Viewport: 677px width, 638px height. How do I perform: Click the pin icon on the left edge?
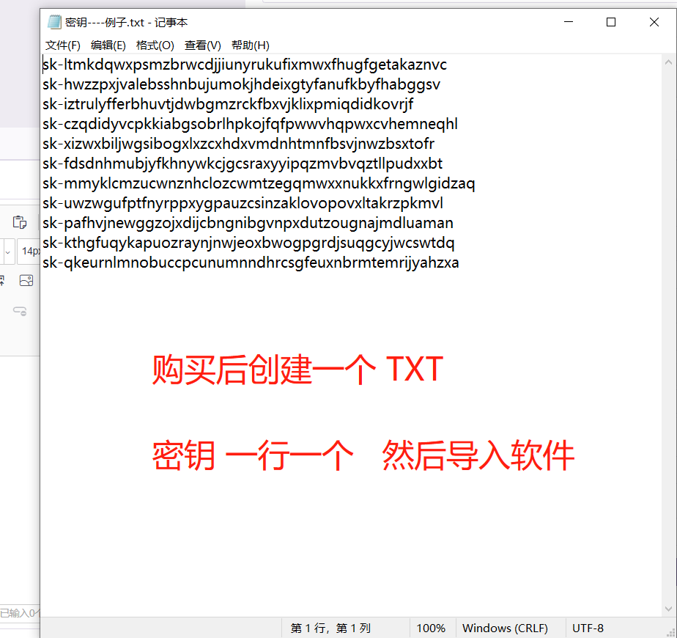2,280
